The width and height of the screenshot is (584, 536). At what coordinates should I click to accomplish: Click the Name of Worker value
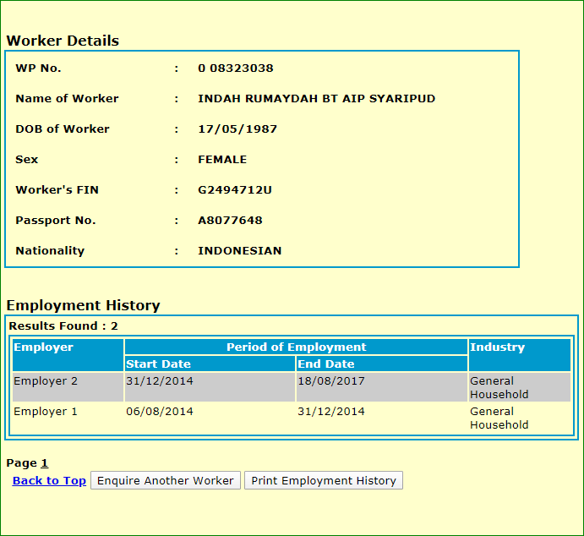(x=316, y=99)
